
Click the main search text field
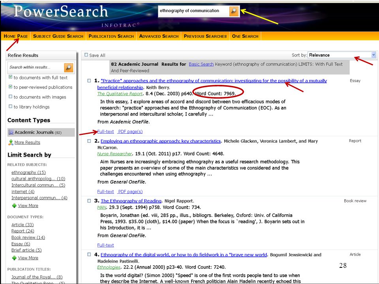(193, 11)
